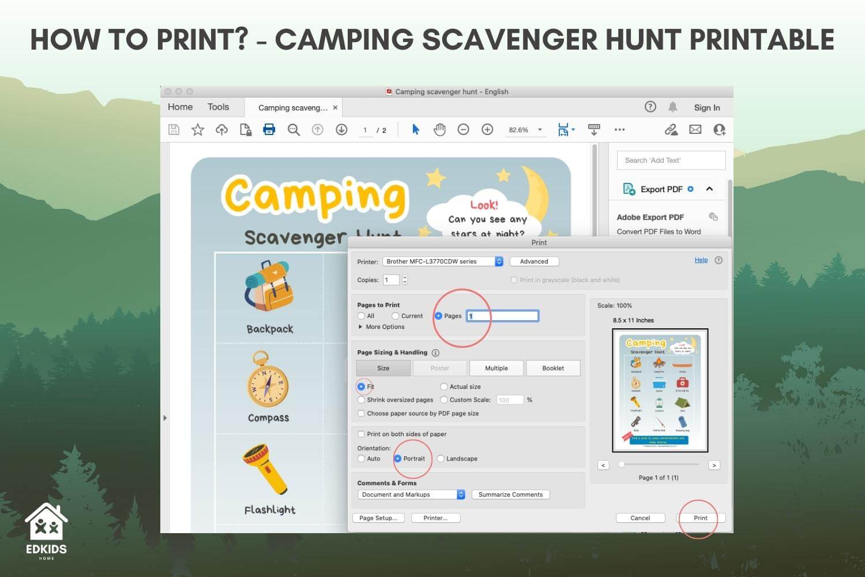This screenshot has height=577, width=865.
Task: Click the Print button to start printing
Action: [699, 518]
